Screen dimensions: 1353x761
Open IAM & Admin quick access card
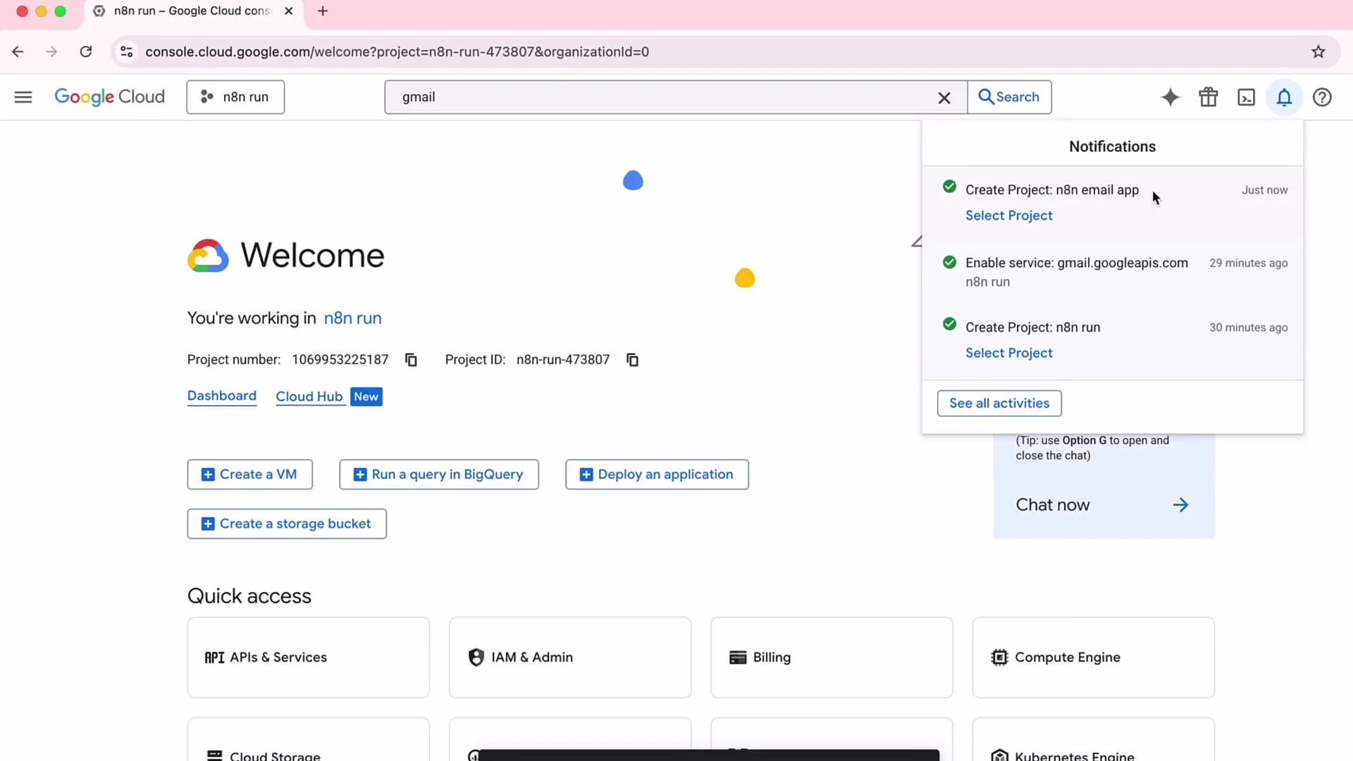pos(569,657)
